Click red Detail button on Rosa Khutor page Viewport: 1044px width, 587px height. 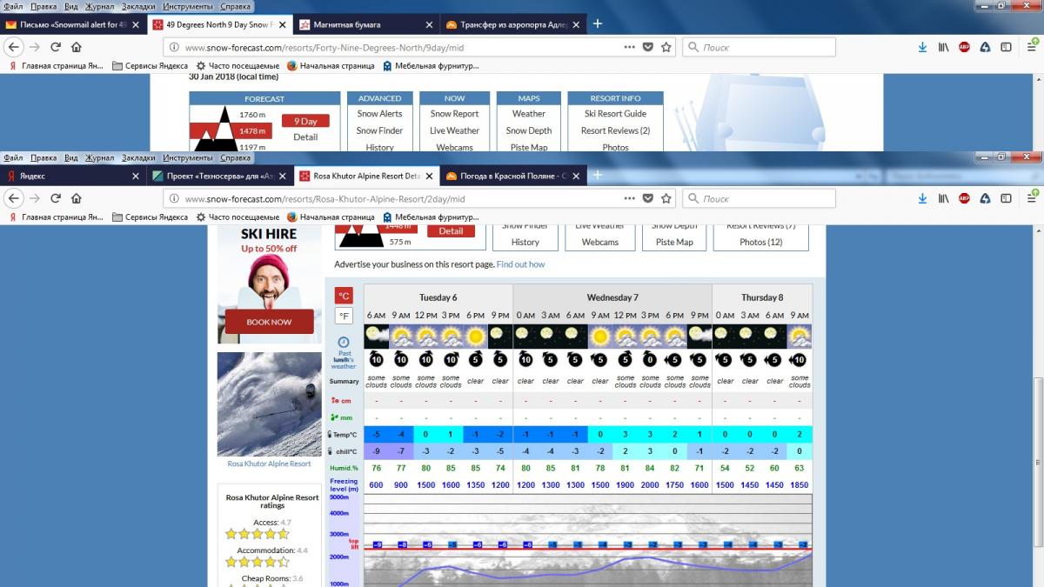(x=451, y=230)
